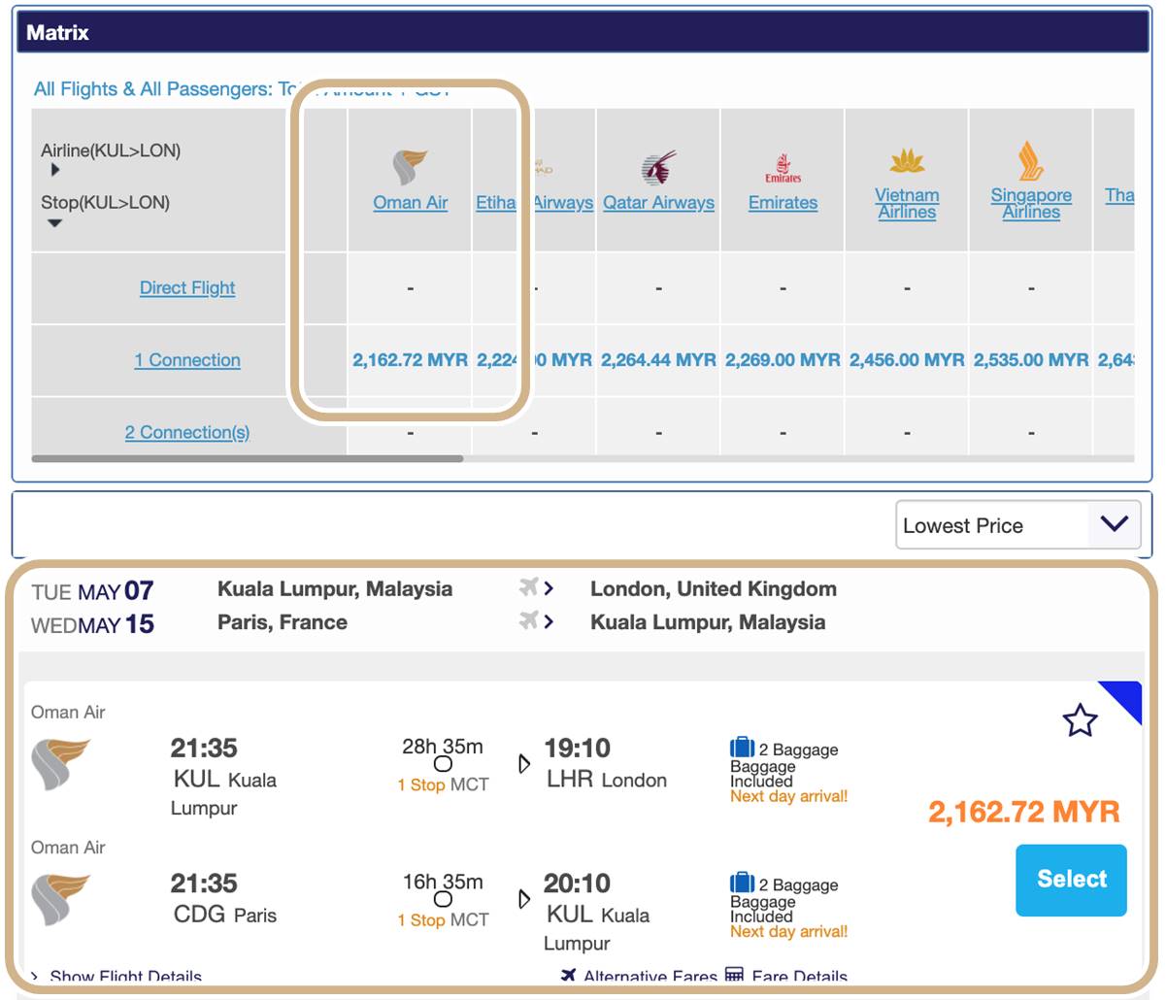Image resolution: width=1166 pixels, height=1000 pixels.
Task: Click the Singapore Airlines logo in the matrix
Action: (x=1031, y=160)
